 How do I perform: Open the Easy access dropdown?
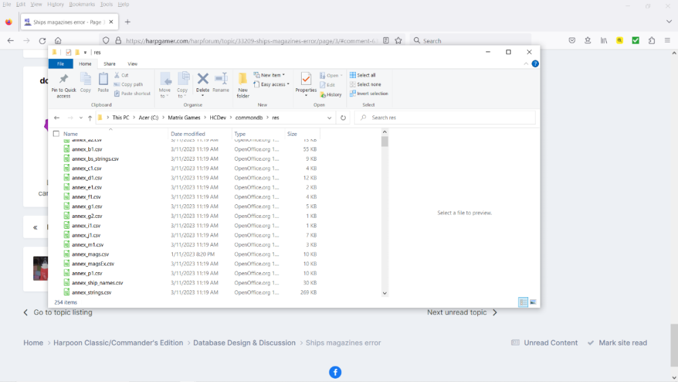[x=272, y=84]
